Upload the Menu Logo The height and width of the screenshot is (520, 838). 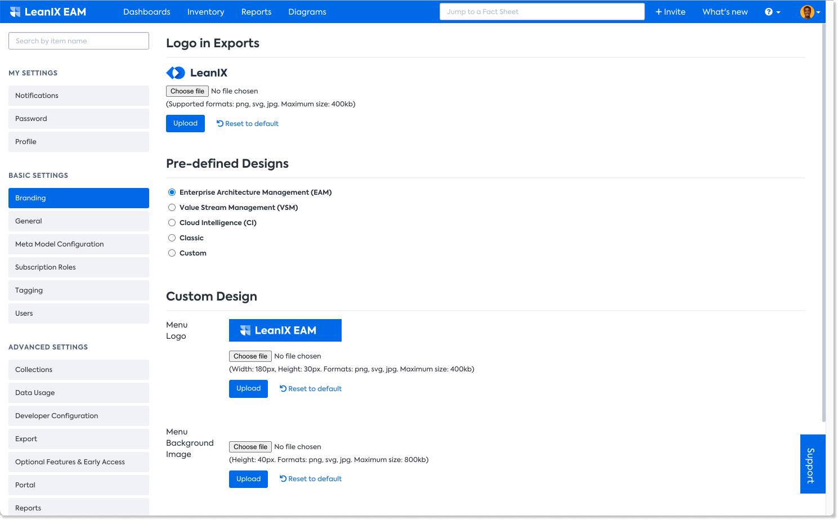[248, 389]
